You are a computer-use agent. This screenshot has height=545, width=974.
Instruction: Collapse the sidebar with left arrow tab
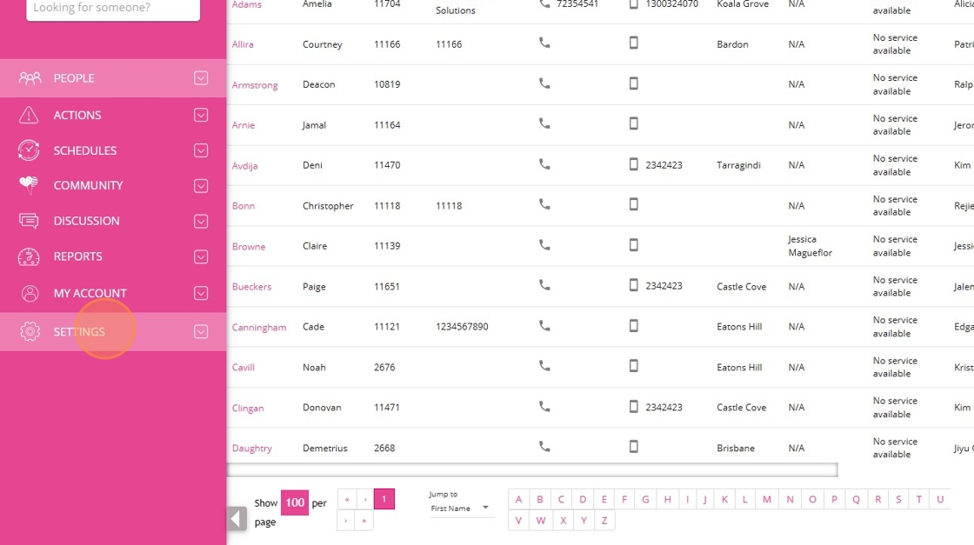(237, 518)
